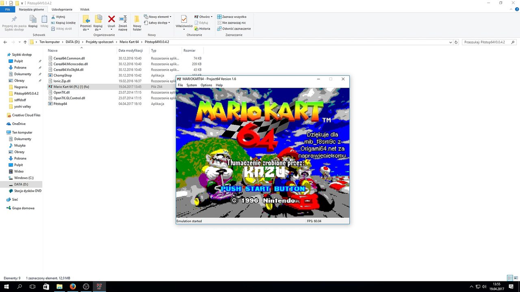
Task: Refresh the folder view
Action: [x=456, y=42]
